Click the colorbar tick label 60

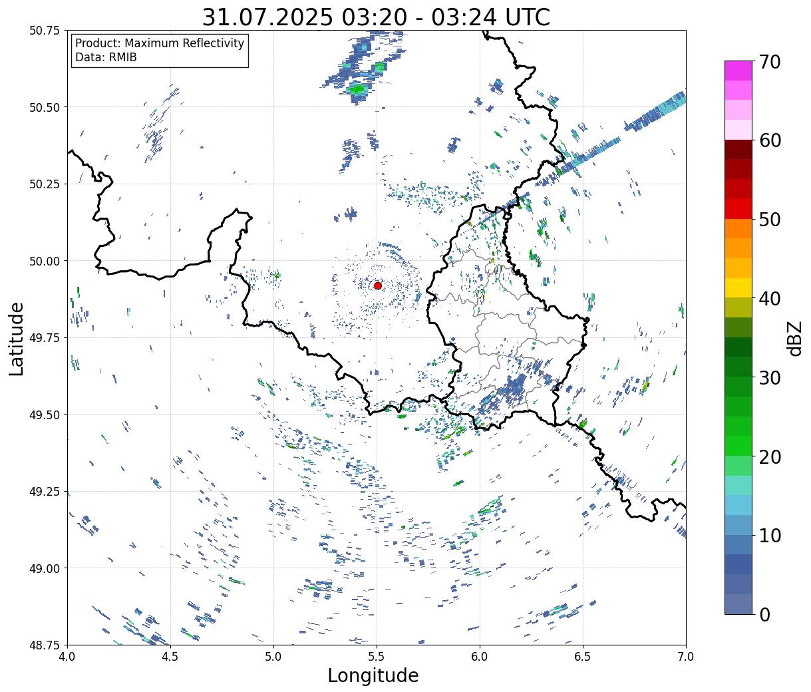(x=768, y=140)
